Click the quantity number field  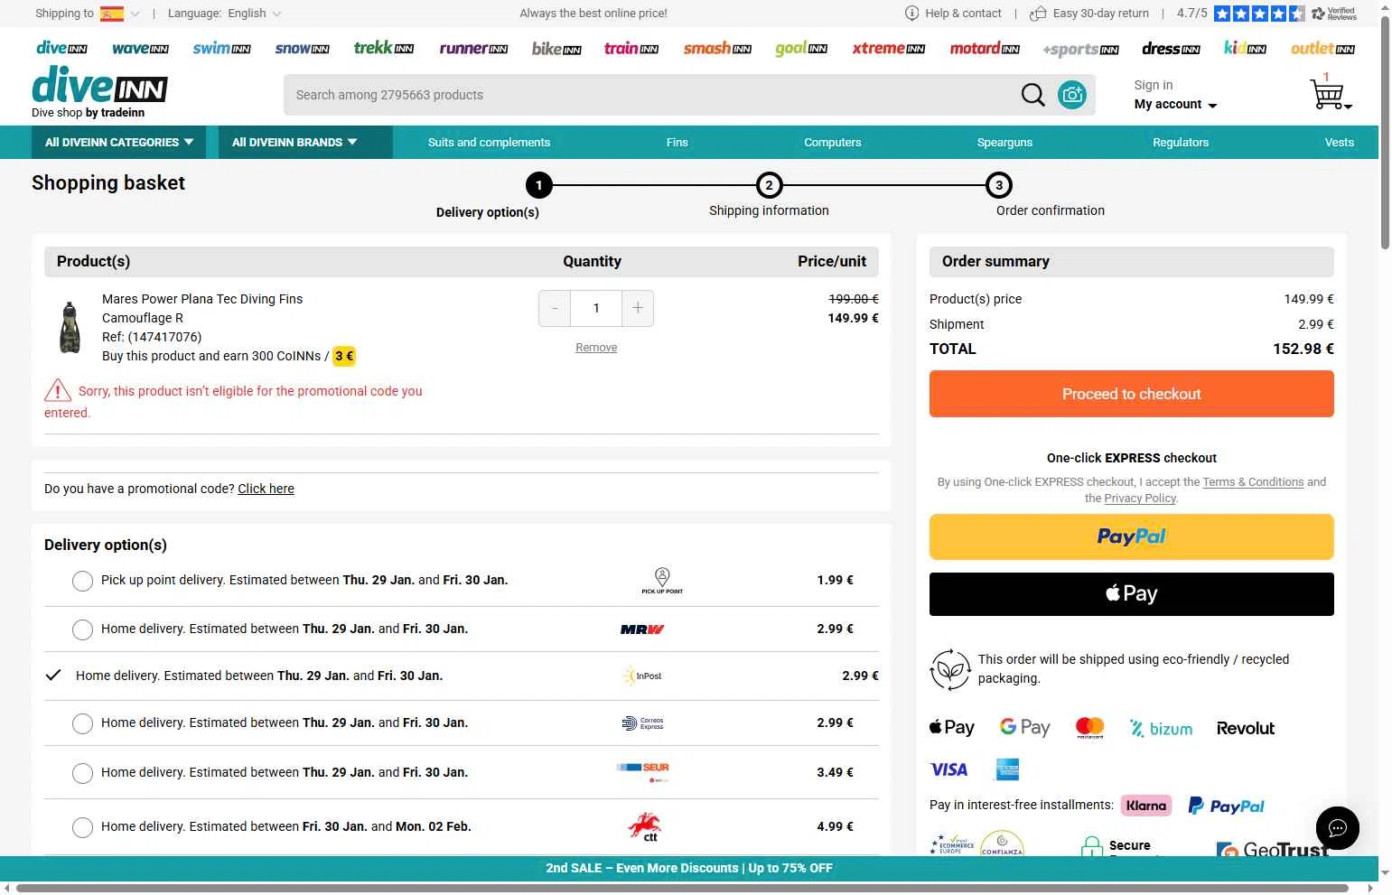[596, 308]
